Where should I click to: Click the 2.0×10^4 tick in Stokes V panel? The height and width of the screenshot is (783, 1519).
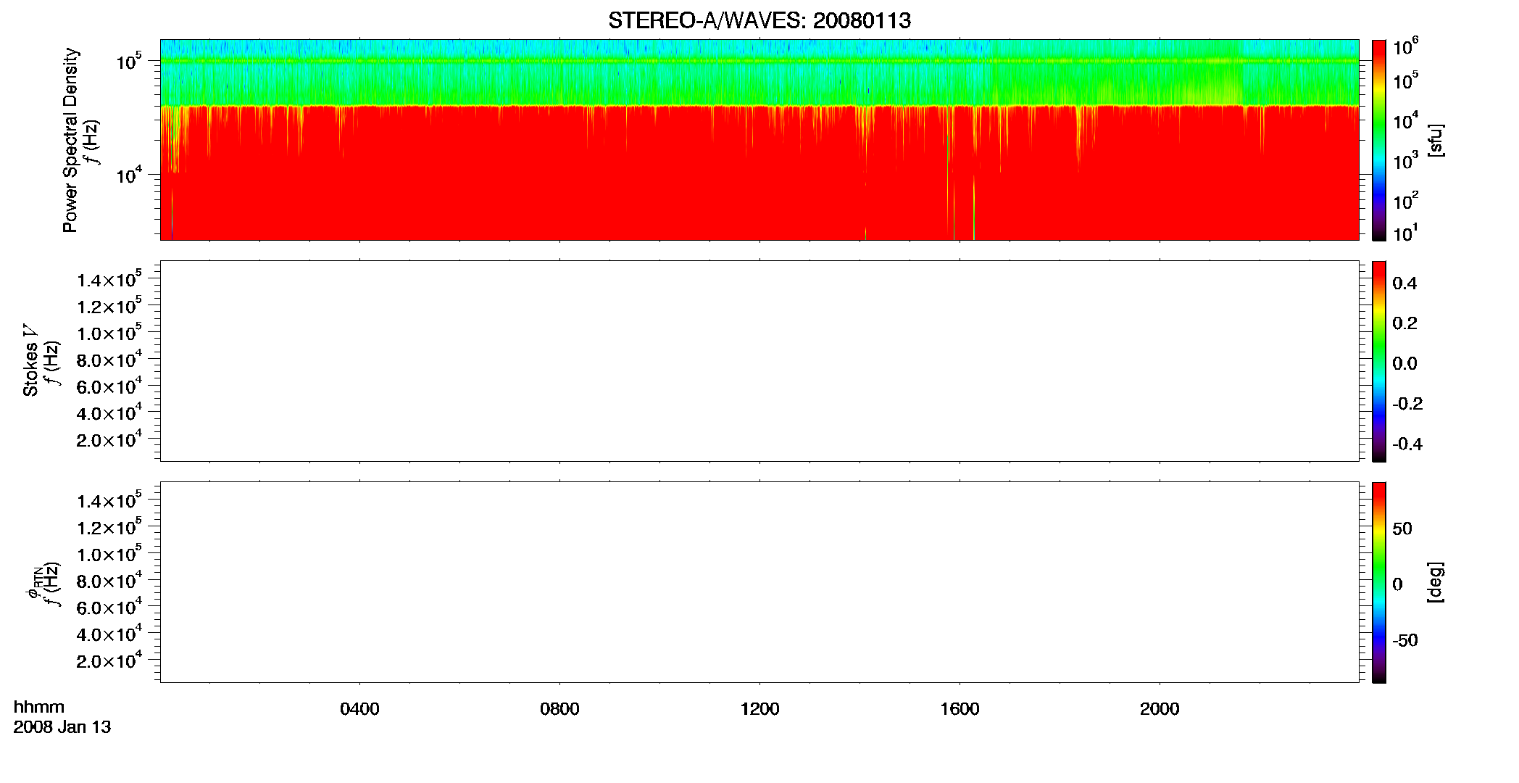tap(109, 439)
